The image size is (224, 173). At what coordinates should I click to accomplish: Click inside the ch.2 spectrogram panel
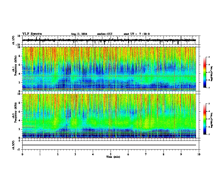click(x=109, y=116)
